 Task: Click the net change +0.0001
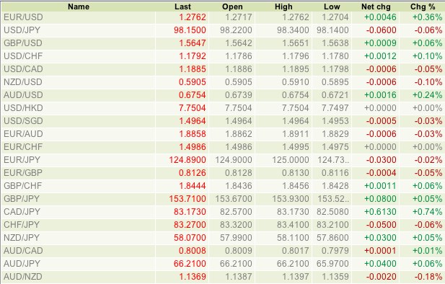point(380,251)
